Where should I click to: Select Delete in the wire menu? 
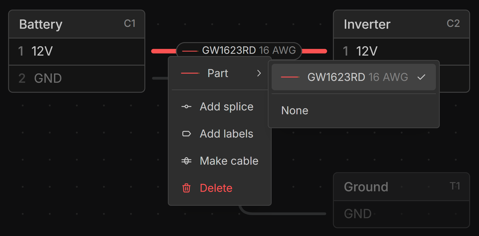pyautogui.click(x=216, y=188)
